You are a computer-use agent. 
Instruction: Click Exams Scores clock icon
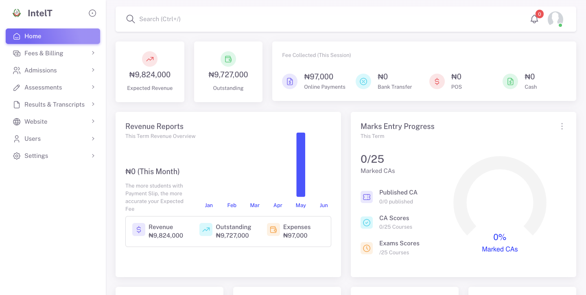[x=367, y=248]
